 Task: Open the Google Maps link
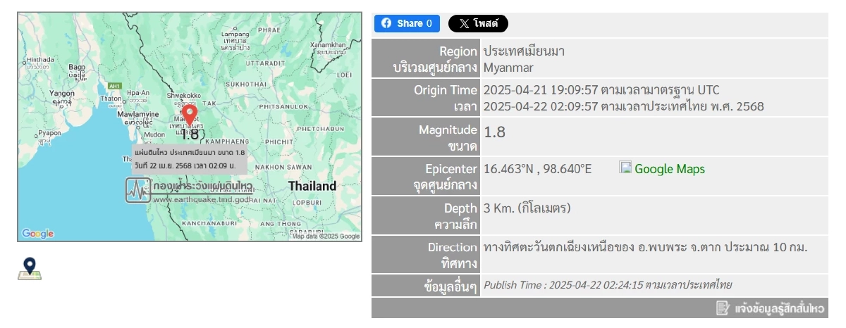[x=670, y=169]
